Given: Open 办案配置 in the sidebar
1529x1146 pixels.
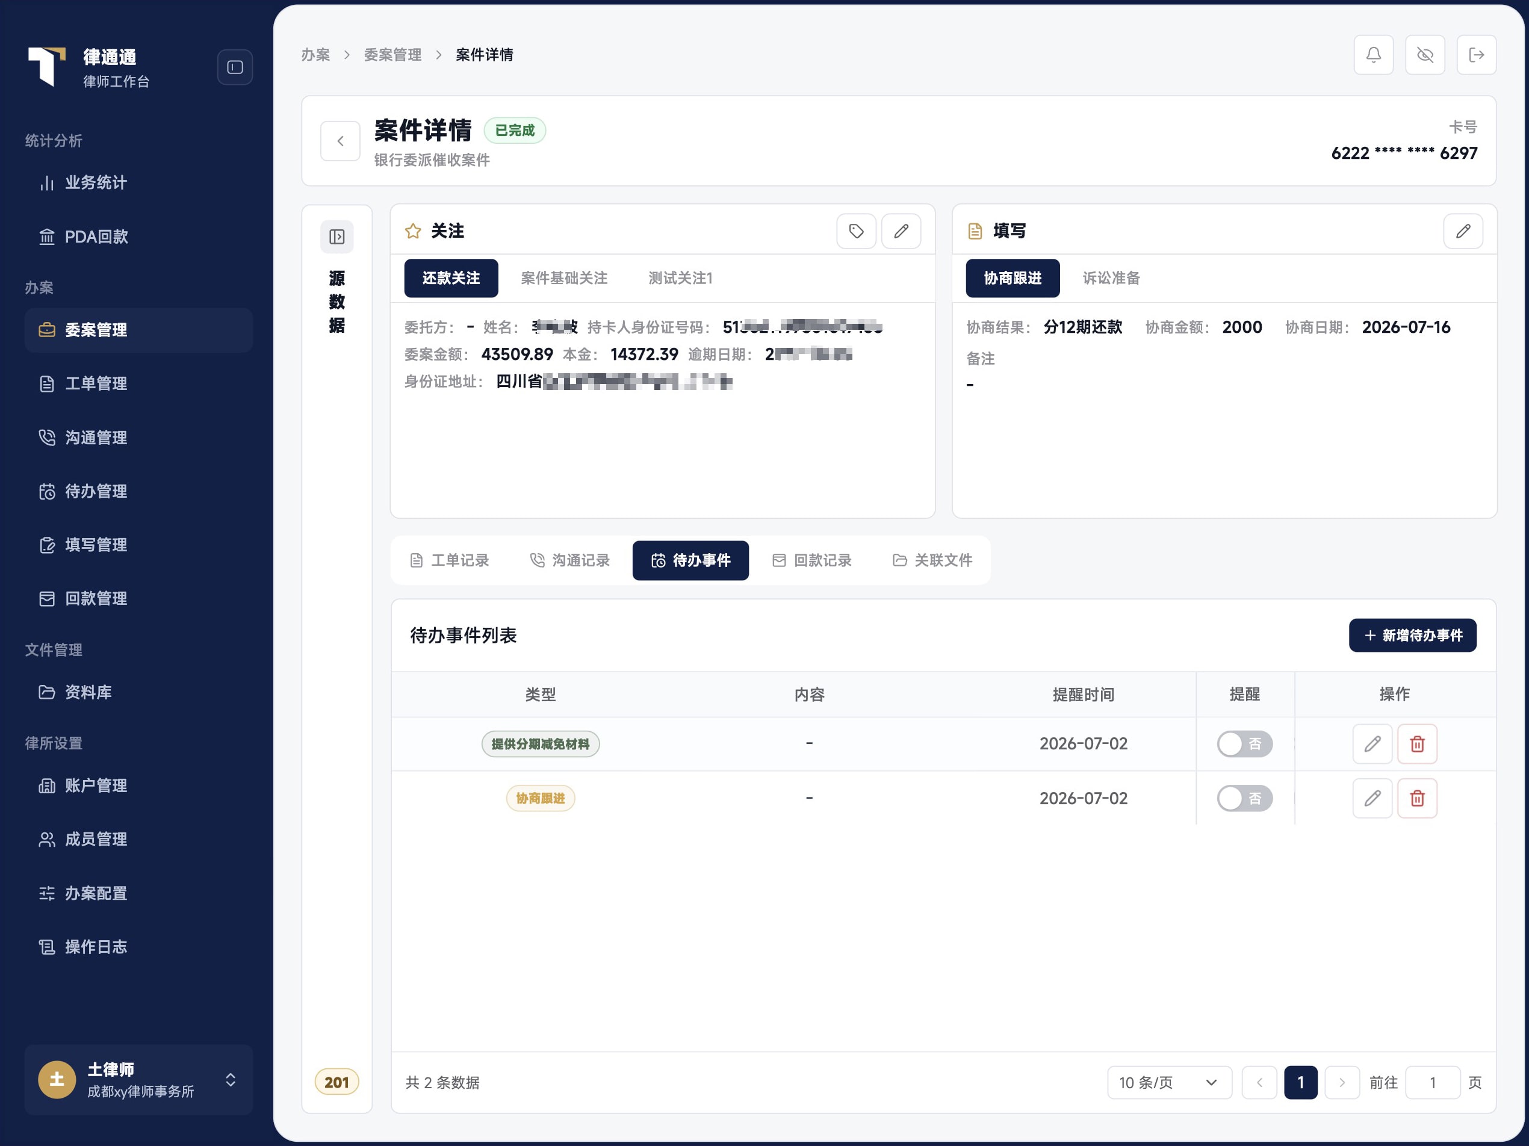Looking at the screenshot, I should 138,893.
